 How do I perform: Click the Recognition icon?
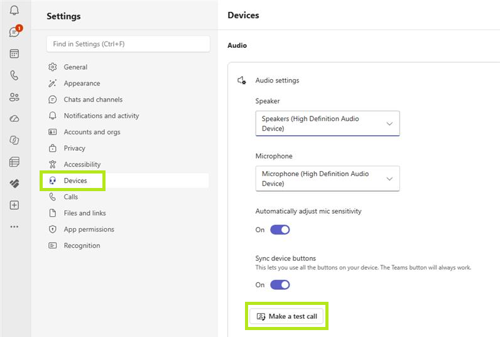click(53, 245)
